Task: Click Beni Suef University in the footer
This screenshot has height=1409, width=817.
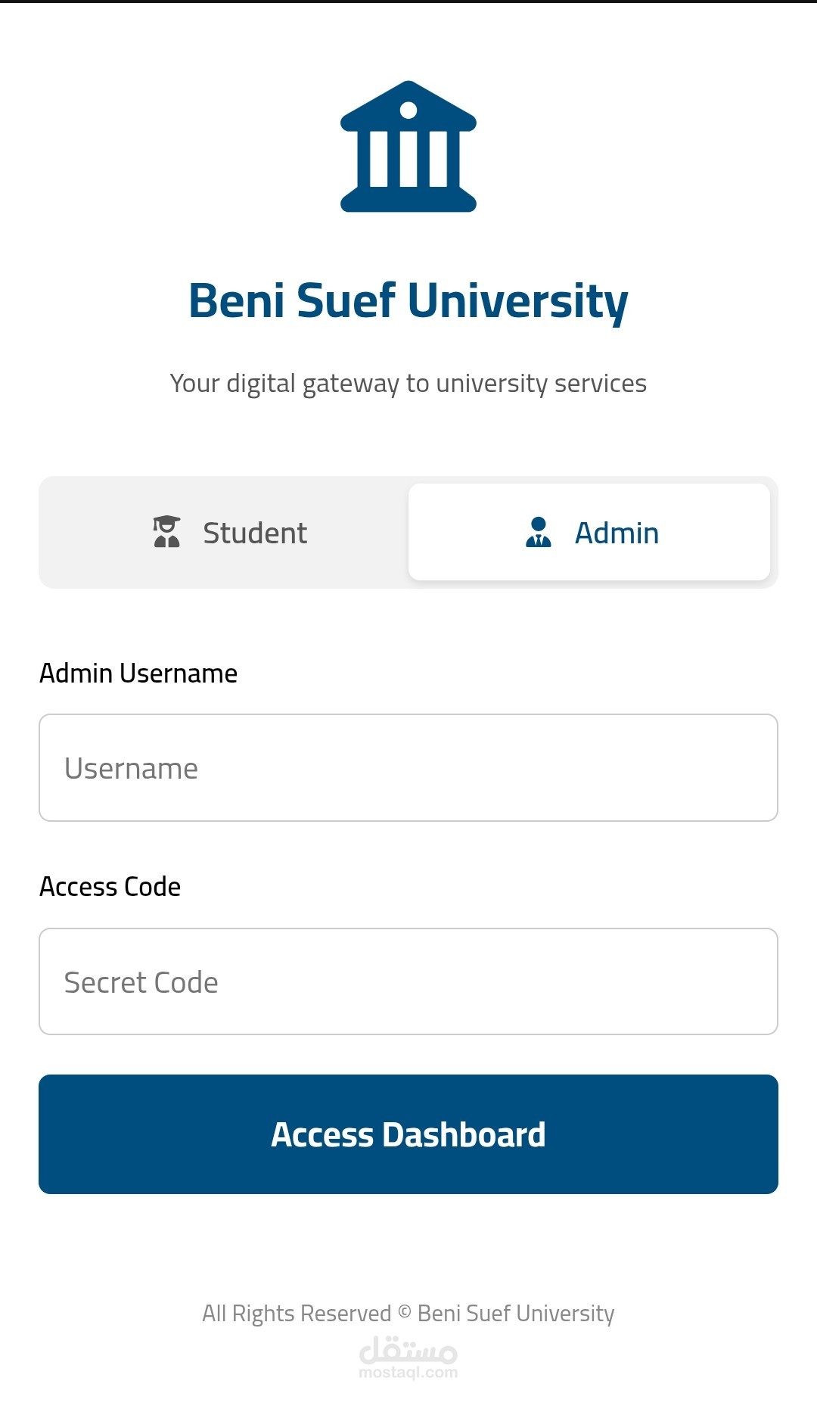Action: (x=516, y=1314)
